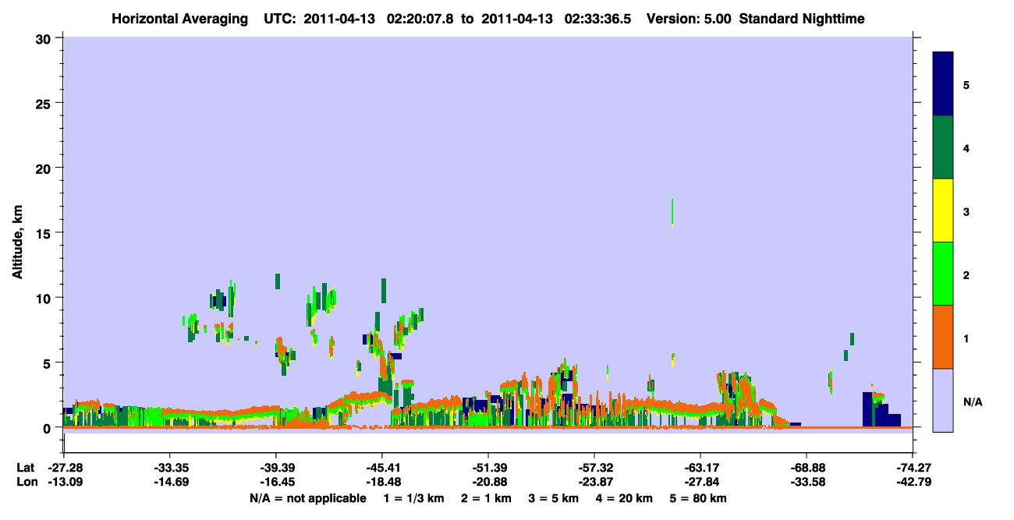Viewport: 1014px width, 520px height.
Task: Click the y-axis tick label 30
Action: [x=45, y=38]
